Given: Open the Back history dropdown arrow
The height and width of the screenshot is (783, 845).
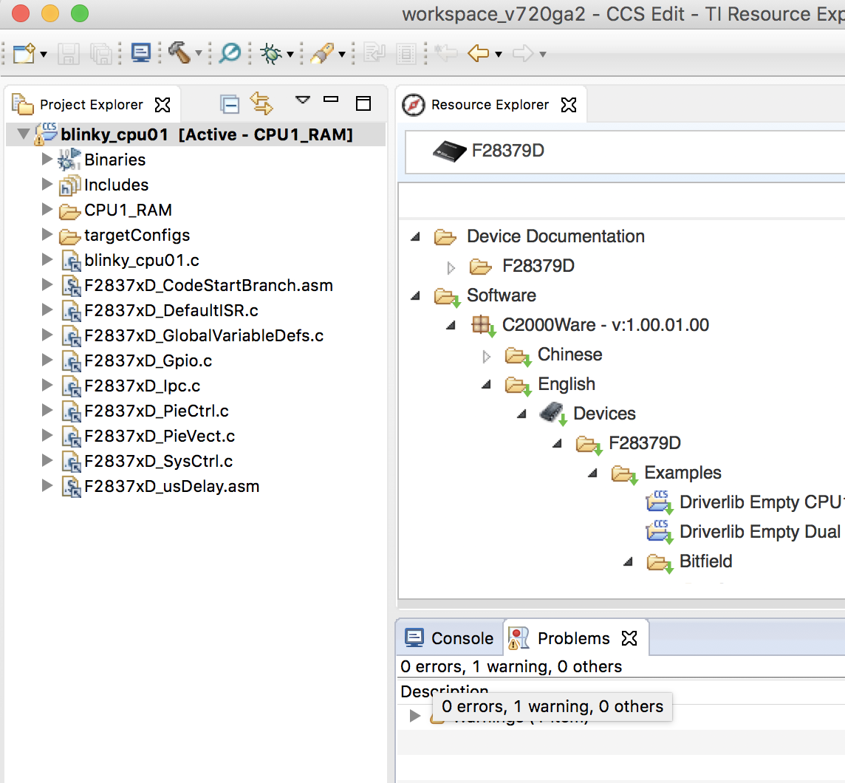Looking at the screenshot, I should [499, 54].
